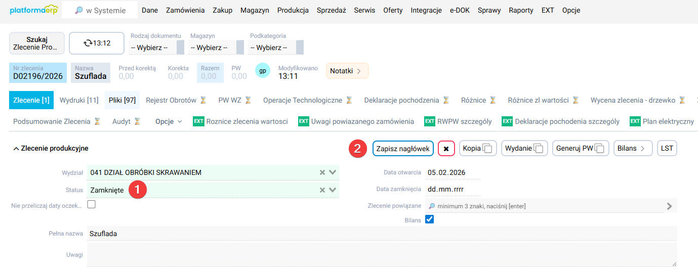Screen dimensions: 698x275
Task: Click the arrow beside Zlecenie powiązane field
Action: 670,206
